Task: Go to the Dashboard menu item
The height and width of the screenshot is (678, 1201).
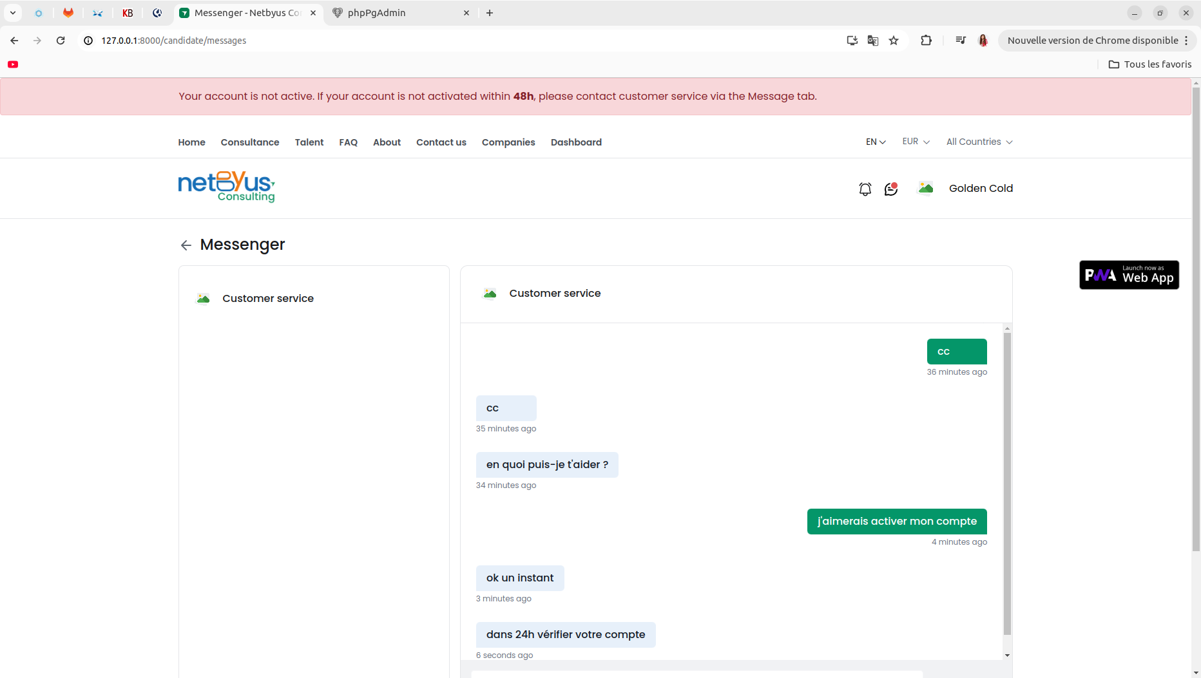Action: [x=576, y=142]
